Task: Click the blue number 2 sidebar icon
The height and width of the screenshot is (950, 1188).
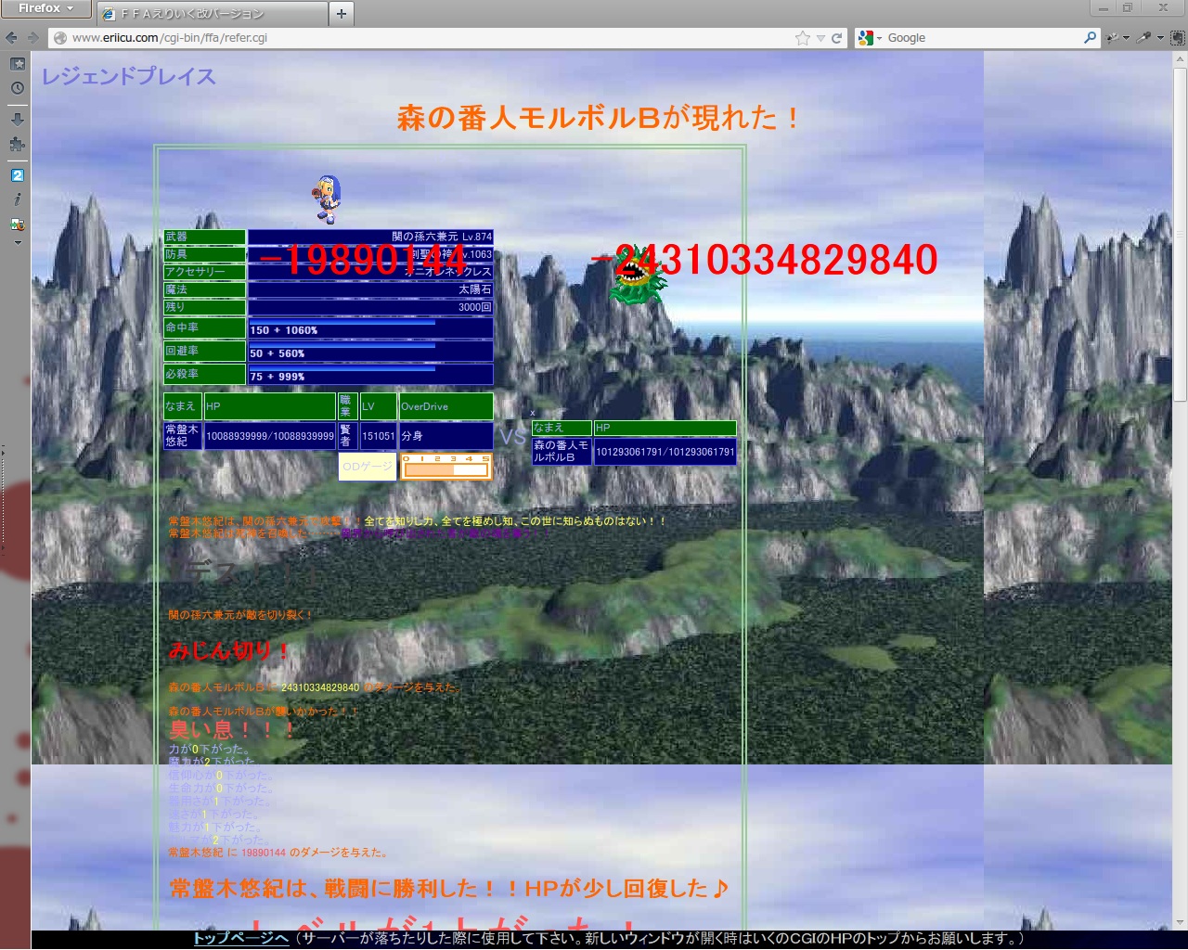Action: coord(17,175)
